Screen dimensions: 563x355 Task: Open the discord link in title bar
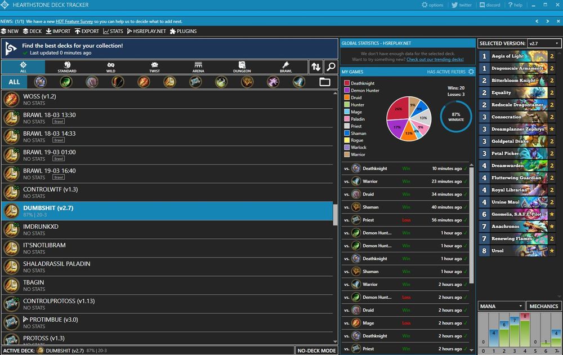[490, 5]
